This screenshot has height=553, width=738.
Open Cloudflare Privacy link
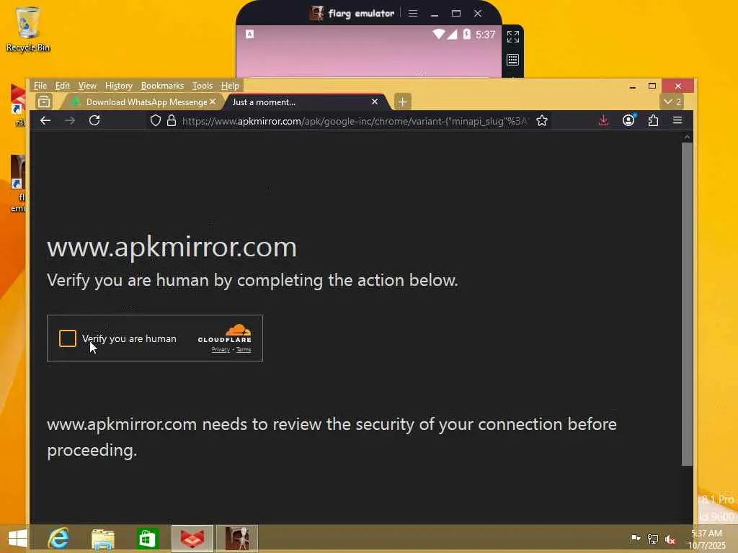click(x=221, y=349)
